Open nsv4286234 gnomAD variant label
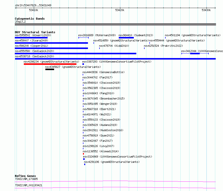 51,62
